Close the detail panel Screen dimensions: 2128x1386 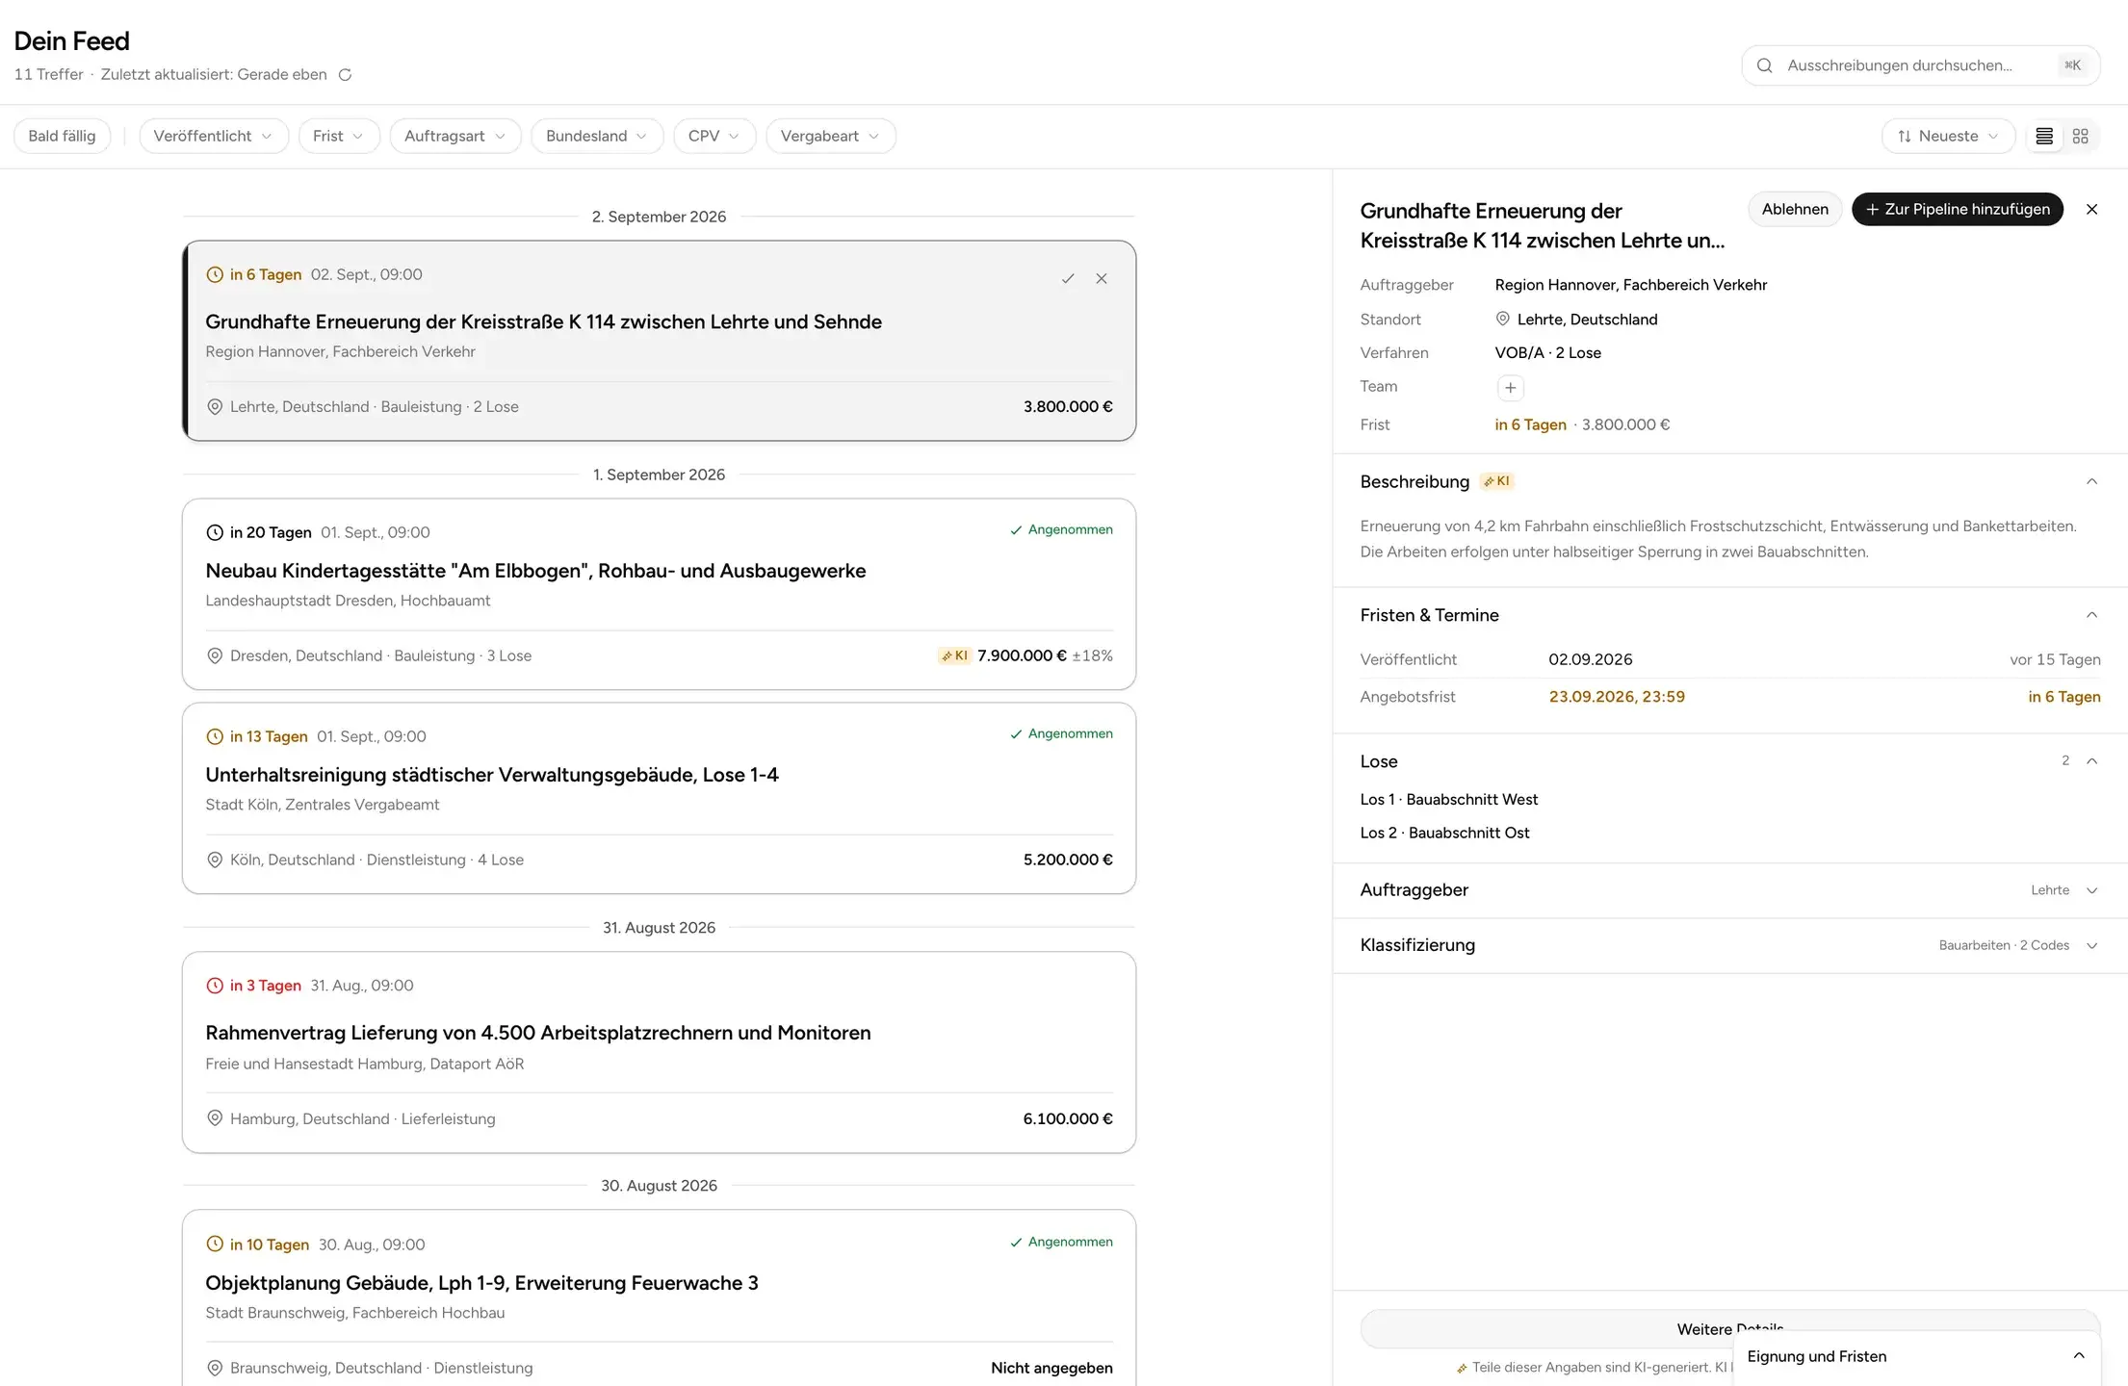click(x=2091, y=210)
